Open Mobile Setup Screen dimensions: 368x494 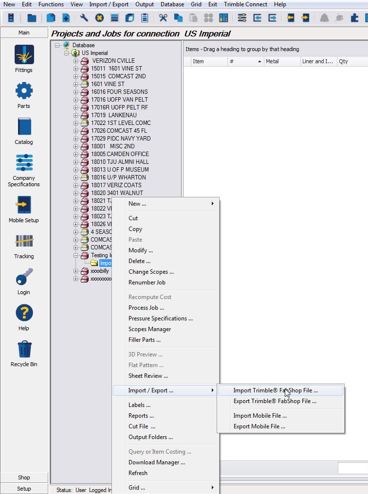coord(24,205)
